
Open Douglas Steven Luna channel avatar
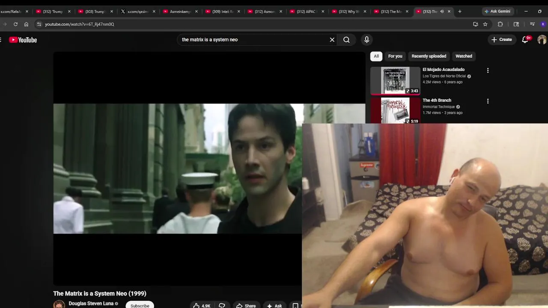pos(59,305)
